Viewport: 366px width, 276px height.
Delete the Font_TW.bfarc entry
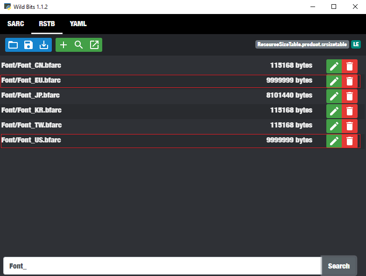(349, 126)
